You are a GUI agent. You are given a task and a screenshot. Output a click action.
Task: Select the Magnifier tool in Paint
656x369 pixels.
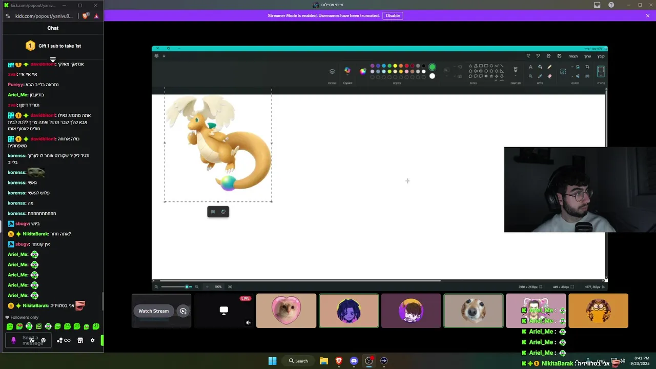coord(530,76)
